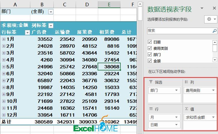Select cell with value 89086

[x=109, y=39]
